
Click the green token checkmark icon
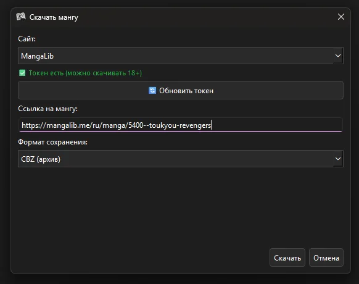22,73
